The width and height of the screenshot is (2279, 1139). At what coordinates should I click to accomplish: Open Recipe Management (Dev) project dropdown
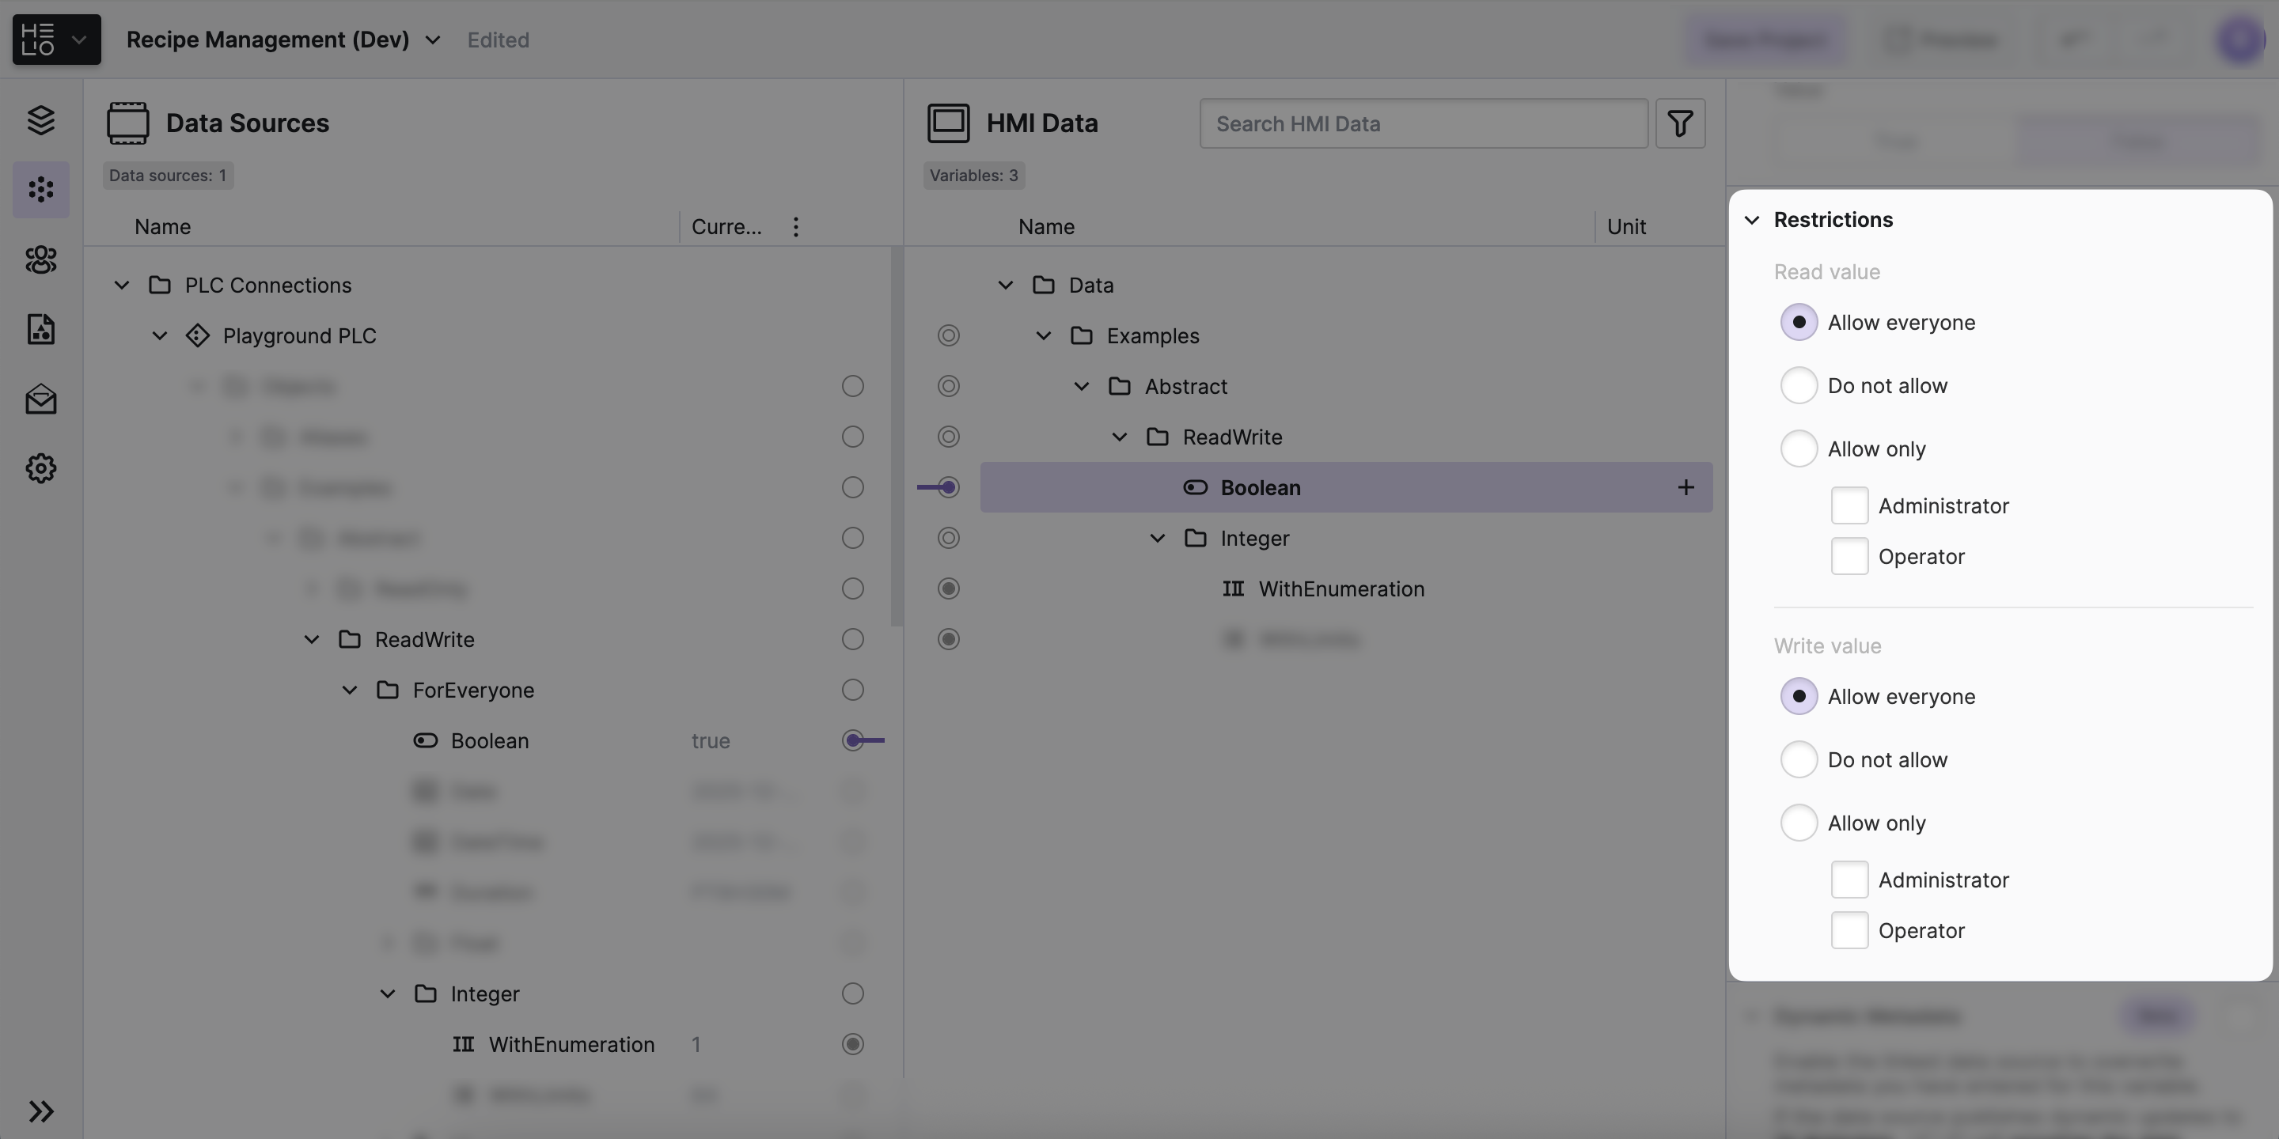(x=433, y=40)
